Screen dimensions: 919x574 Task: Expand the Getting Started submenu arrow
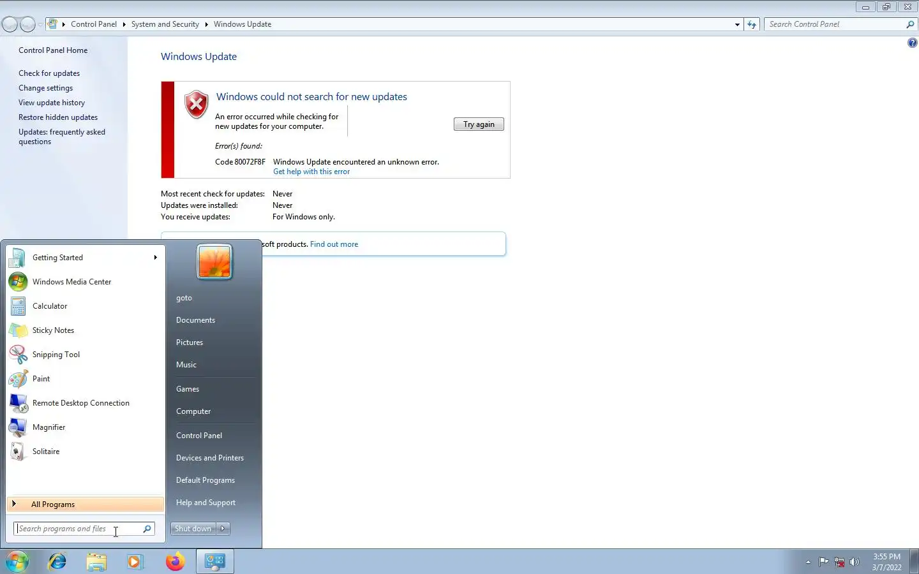pos(155,258)
